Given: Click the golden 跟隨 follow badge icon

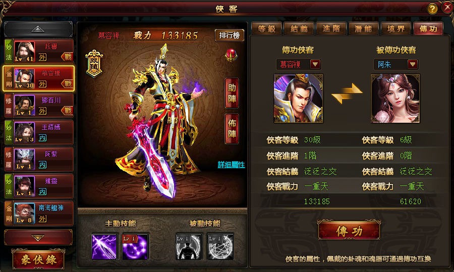Looking at the screenshot, I should (x=94, y=63).
